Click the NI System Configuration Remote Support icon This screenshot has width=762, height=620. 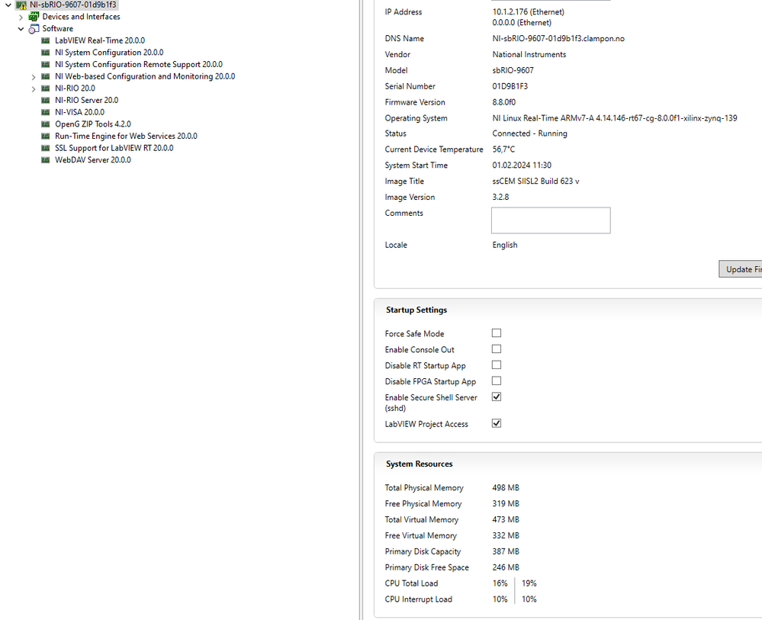click(46, 64)
